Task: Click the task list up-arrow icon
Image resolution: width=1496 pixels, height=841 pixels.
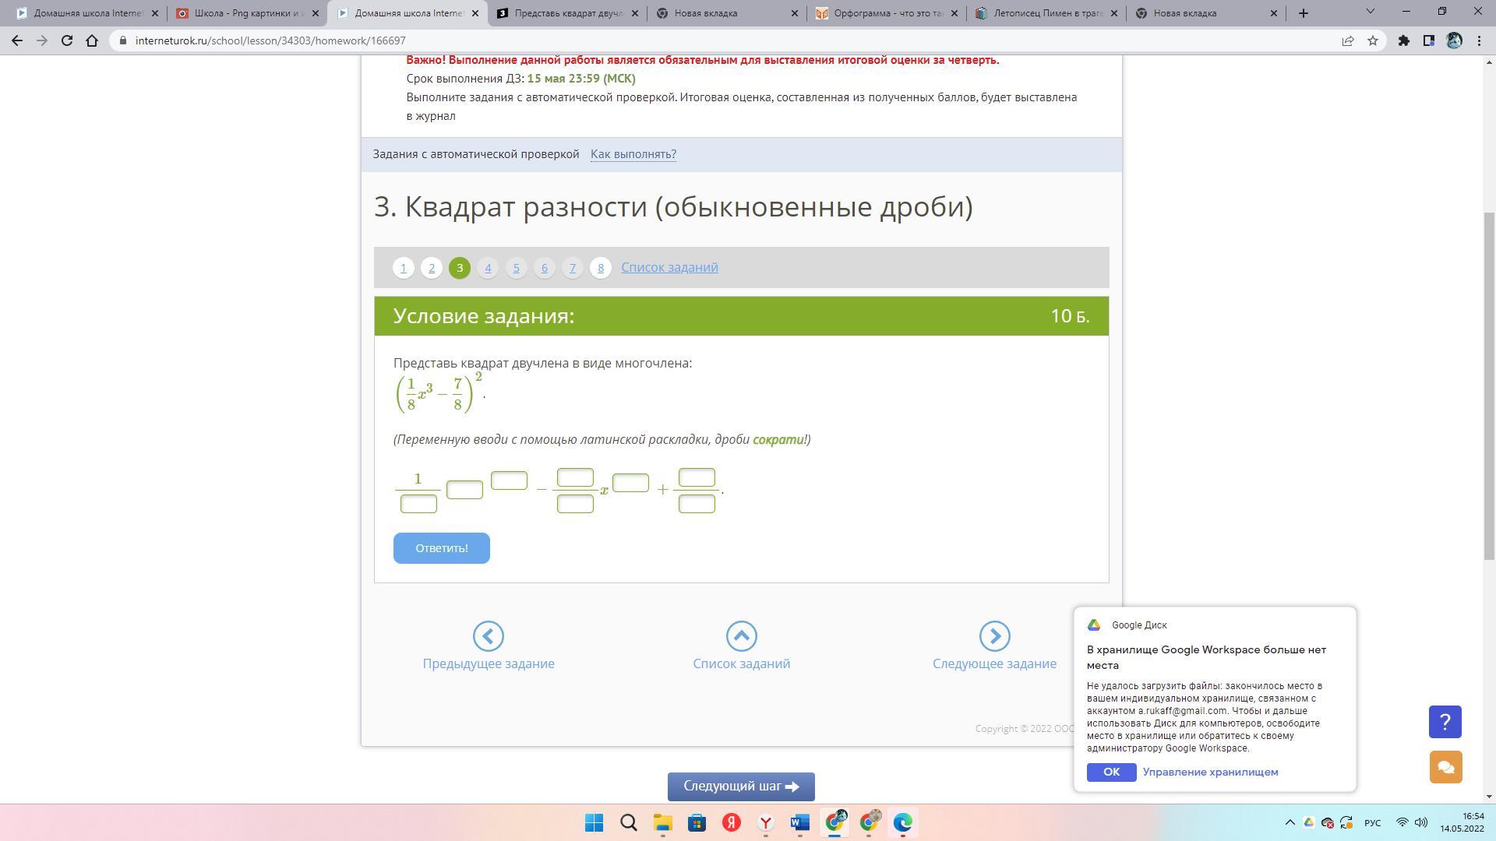Action: (x=741, y=636)
